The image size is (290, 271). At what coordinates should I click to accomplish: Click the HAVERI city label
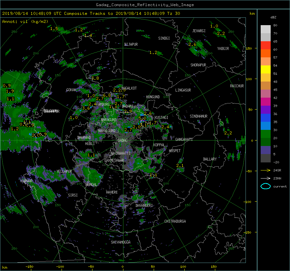coord(112,192)
